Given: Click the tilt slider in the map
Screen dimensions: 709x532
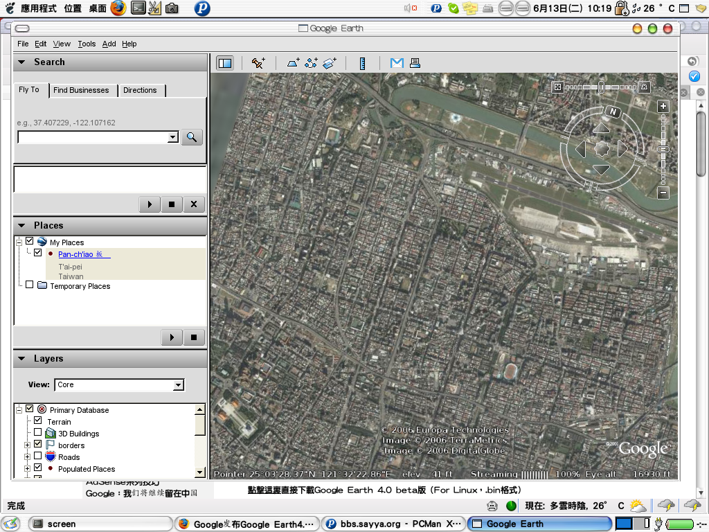Looking at the screenshot, I should point(601,87).
